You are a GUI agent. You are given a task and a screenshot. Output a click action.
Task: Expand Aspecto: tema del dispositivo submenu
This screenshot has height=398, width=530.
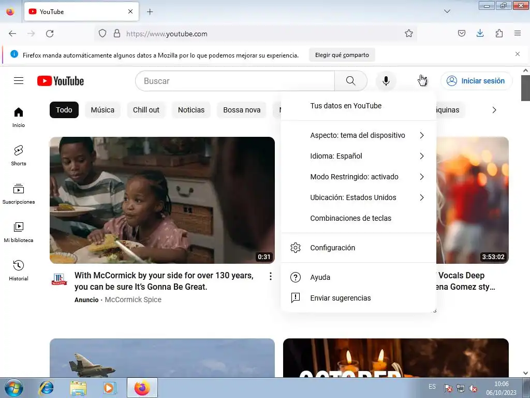click(359, 135)
